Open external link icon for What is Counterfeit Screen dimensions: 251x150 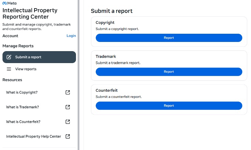68,122
